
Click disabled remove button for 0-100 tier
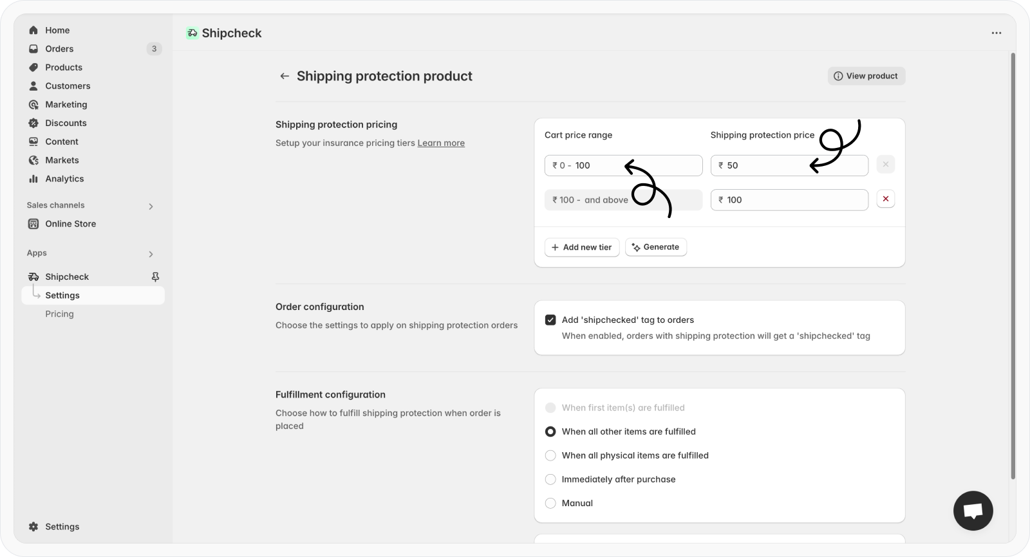click(x=886, y=165)
